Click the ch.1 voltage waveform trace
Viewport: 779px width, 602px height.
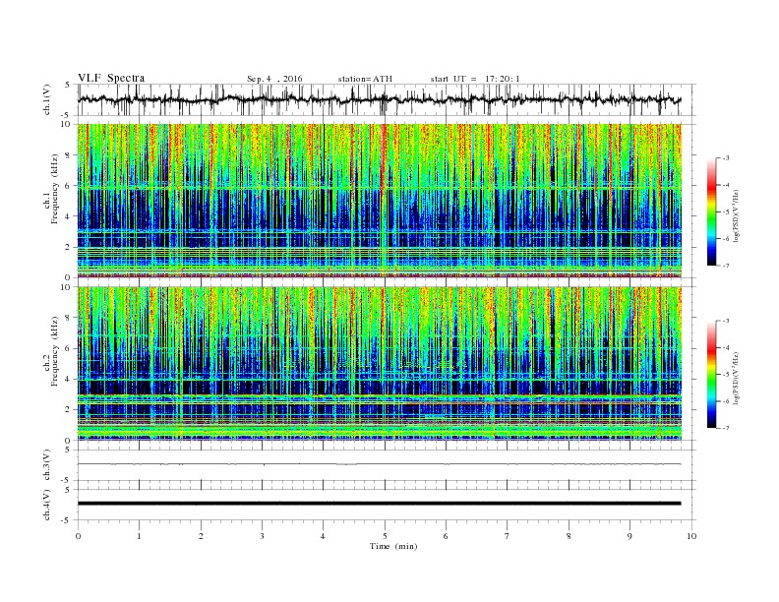click(379, 99)
